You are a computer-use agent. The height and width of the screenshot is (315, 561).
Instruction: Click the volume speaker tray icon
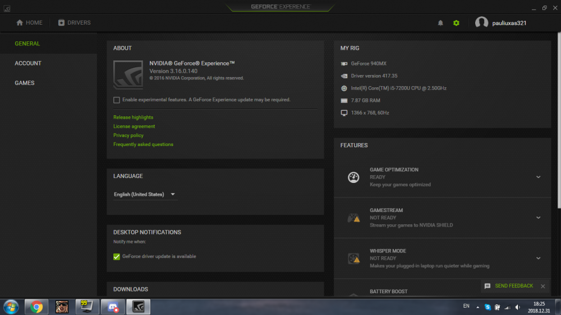(x=518, y=307)
